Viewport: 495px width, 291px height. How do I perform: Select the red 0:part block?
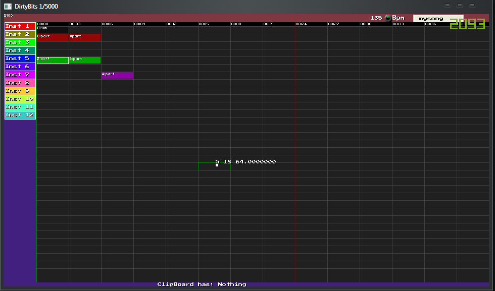click(x=53, y=37)
